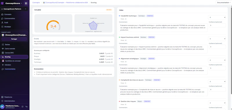232x110 pixels.
Task: Click the Recommandations heading
Action: (39, 69)
